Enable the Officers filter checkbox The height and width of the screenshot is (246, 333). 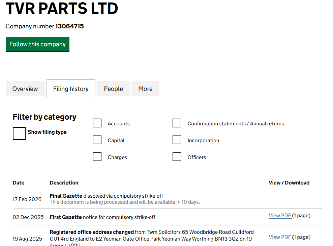pos(177,157)
